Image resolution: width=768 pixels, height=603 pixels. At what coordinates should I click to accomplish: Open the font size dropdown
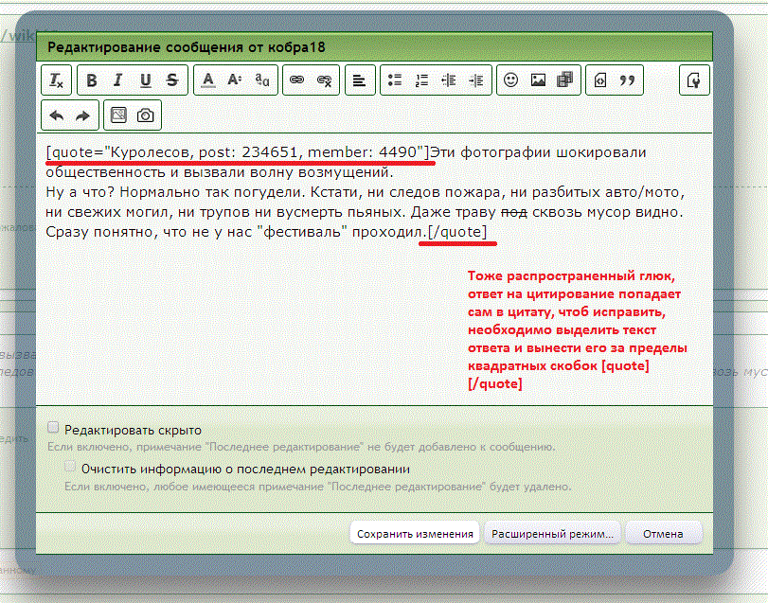point(235,81)
